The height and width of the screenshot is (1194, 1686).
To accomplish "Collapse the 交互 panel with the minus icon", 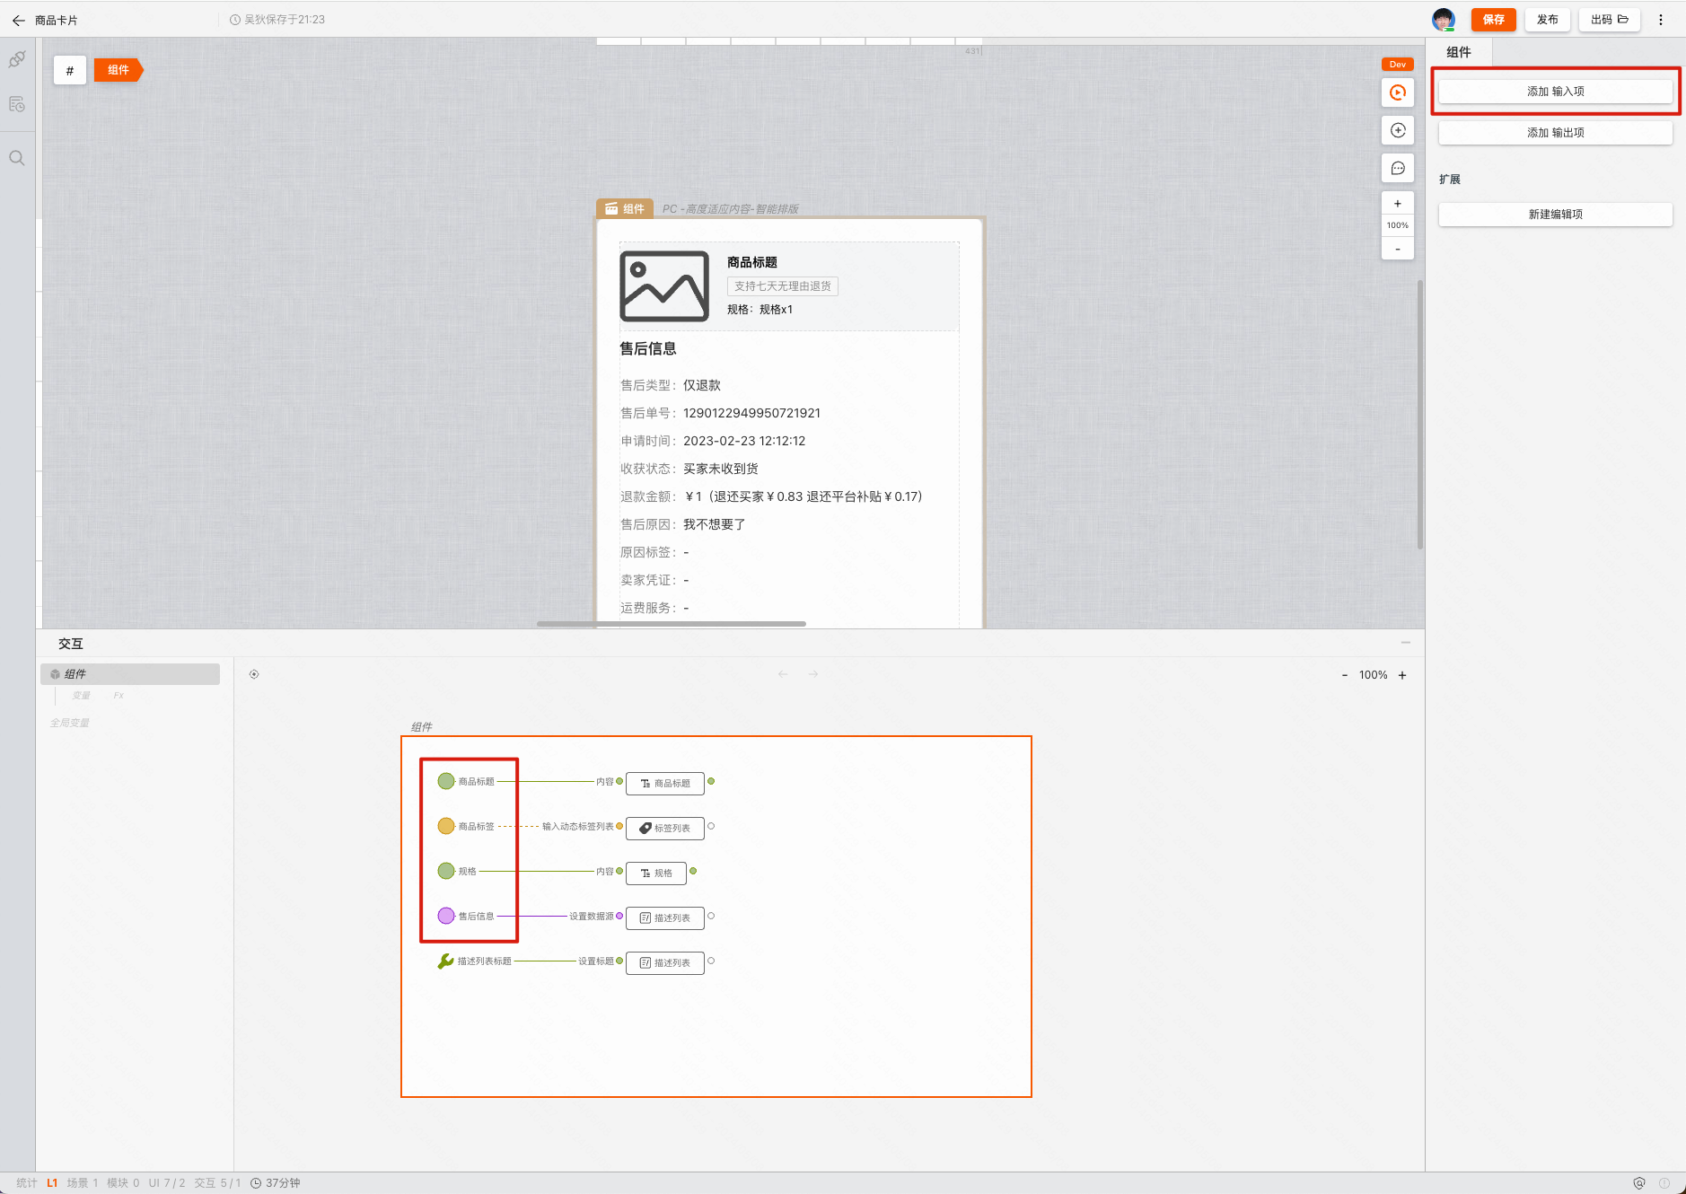I will pos(1406,643).
